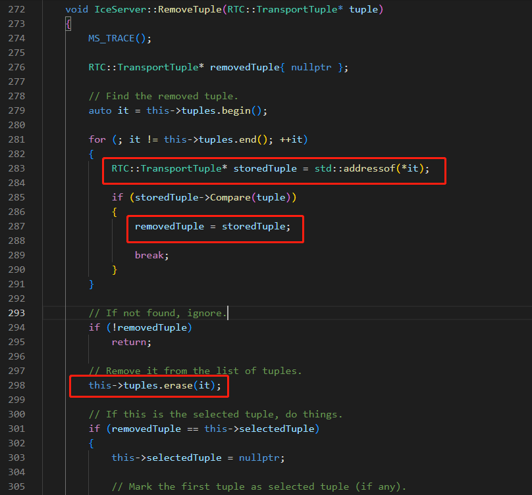
Task: Click the nullptr initializer on line 276
Action: (311, 68)
